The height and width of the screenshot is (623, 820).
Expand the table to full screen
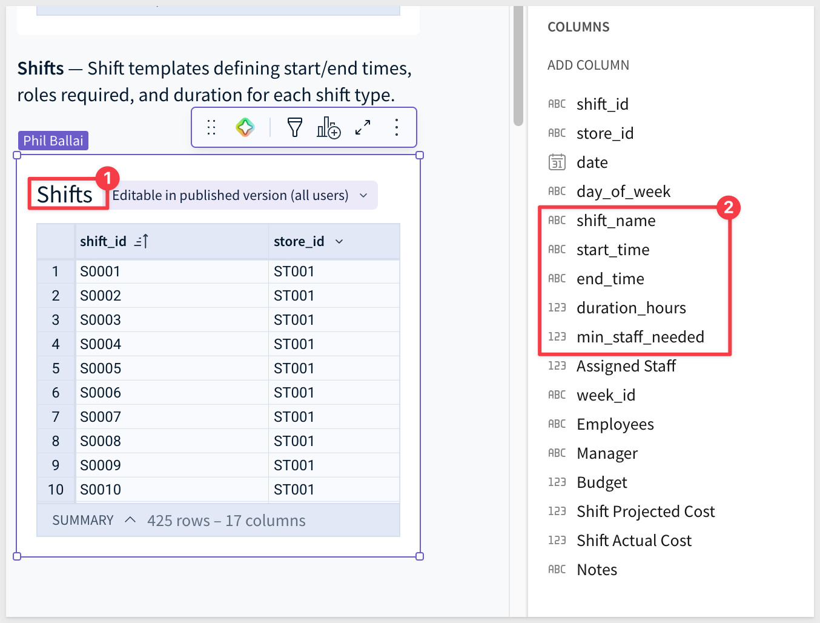(x=363, y=127)
